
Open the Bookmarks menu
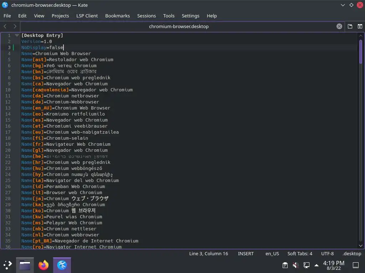(118, 16)
